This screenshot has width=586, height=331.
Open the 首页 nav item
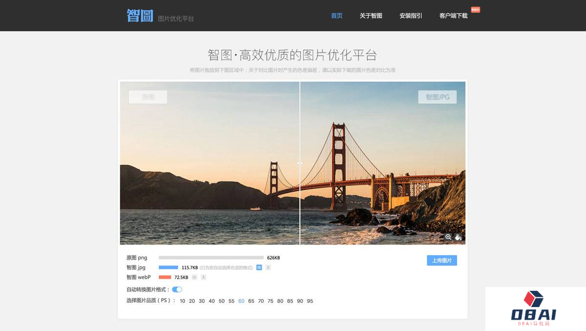click(x=337, y=16)
